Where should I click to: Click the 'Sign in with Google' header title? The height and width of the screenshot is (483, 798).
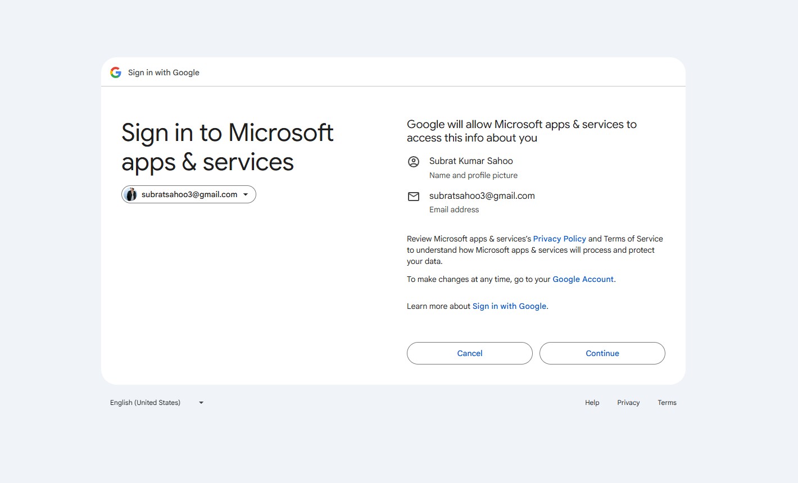(x=164, y=72)
